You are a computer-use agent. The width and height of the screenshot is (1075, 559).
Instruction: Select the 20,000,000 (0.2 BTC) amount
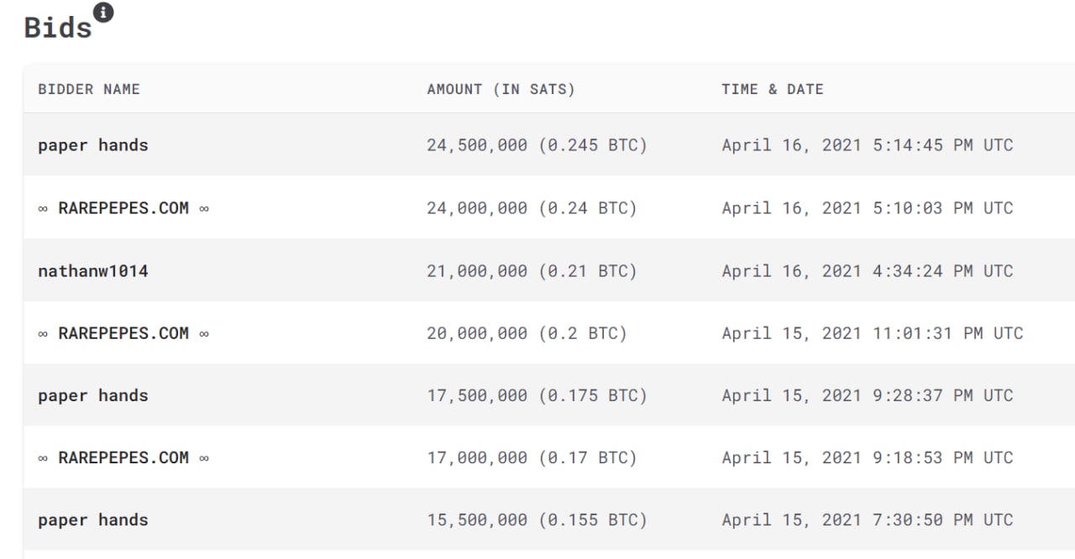527,333
